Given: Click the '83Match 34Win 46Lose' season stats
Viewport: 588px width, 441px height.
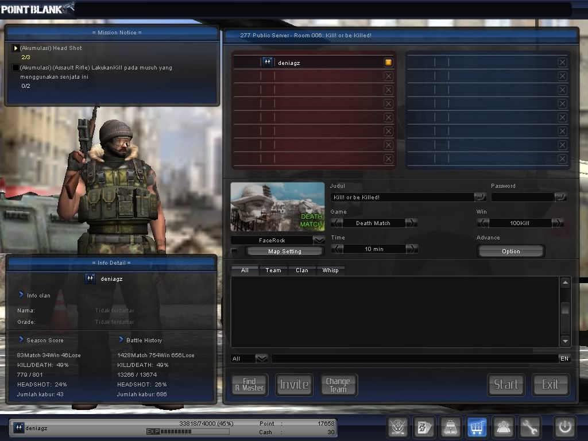Looking at the screenshot, I should [x=49, y=355].
